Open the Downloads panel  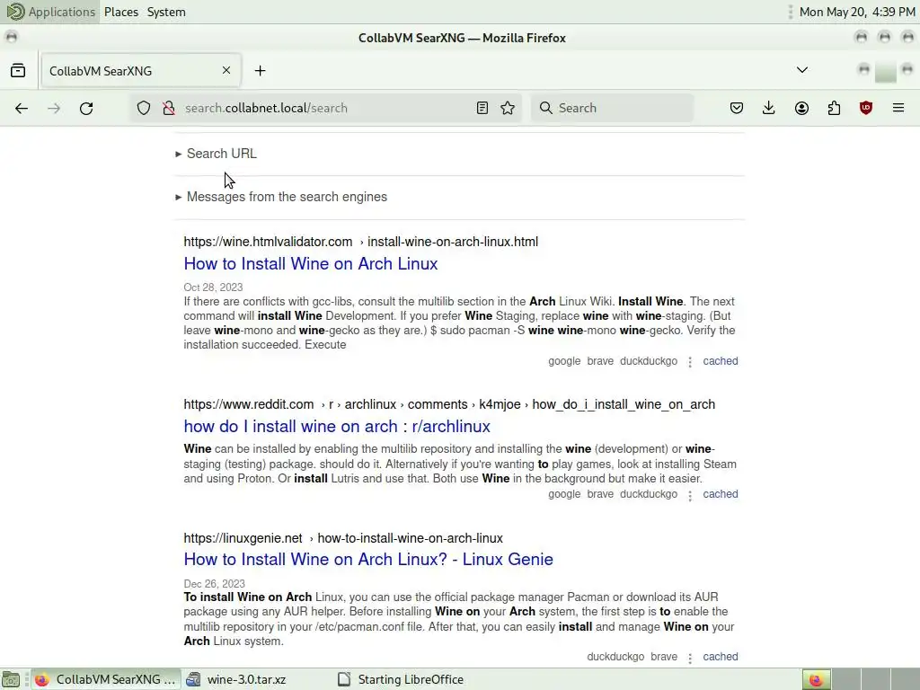(769, 108)
